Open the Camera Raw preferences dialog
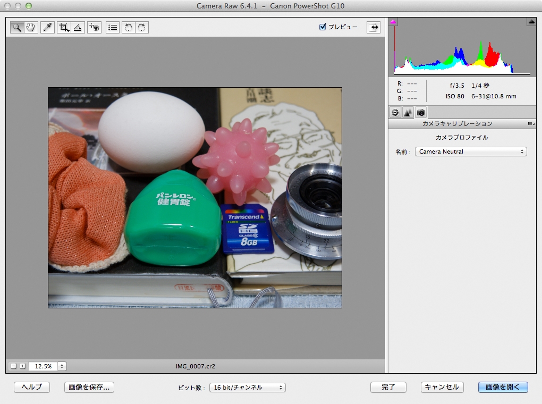The height and width of the screenshot is (404, 542). [x=113, y=28]
